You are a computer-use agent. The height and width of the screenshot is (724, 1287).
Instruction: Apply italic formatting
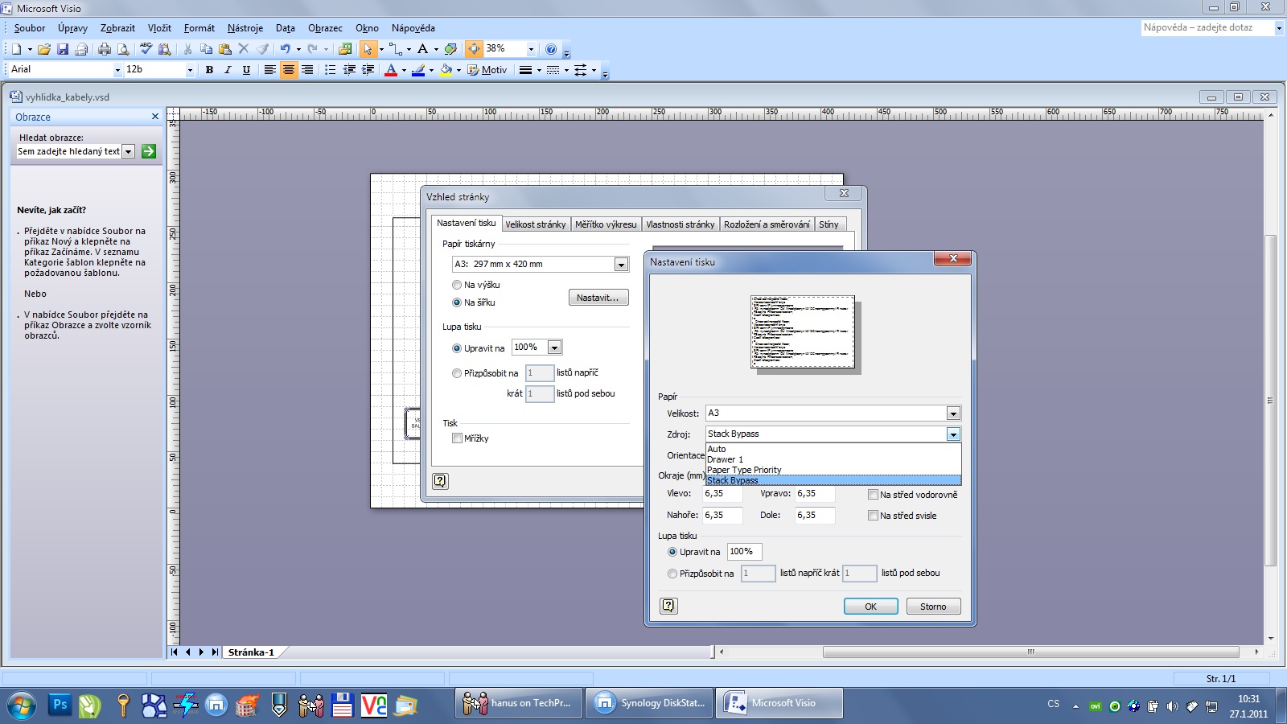(x=228, y=70)
